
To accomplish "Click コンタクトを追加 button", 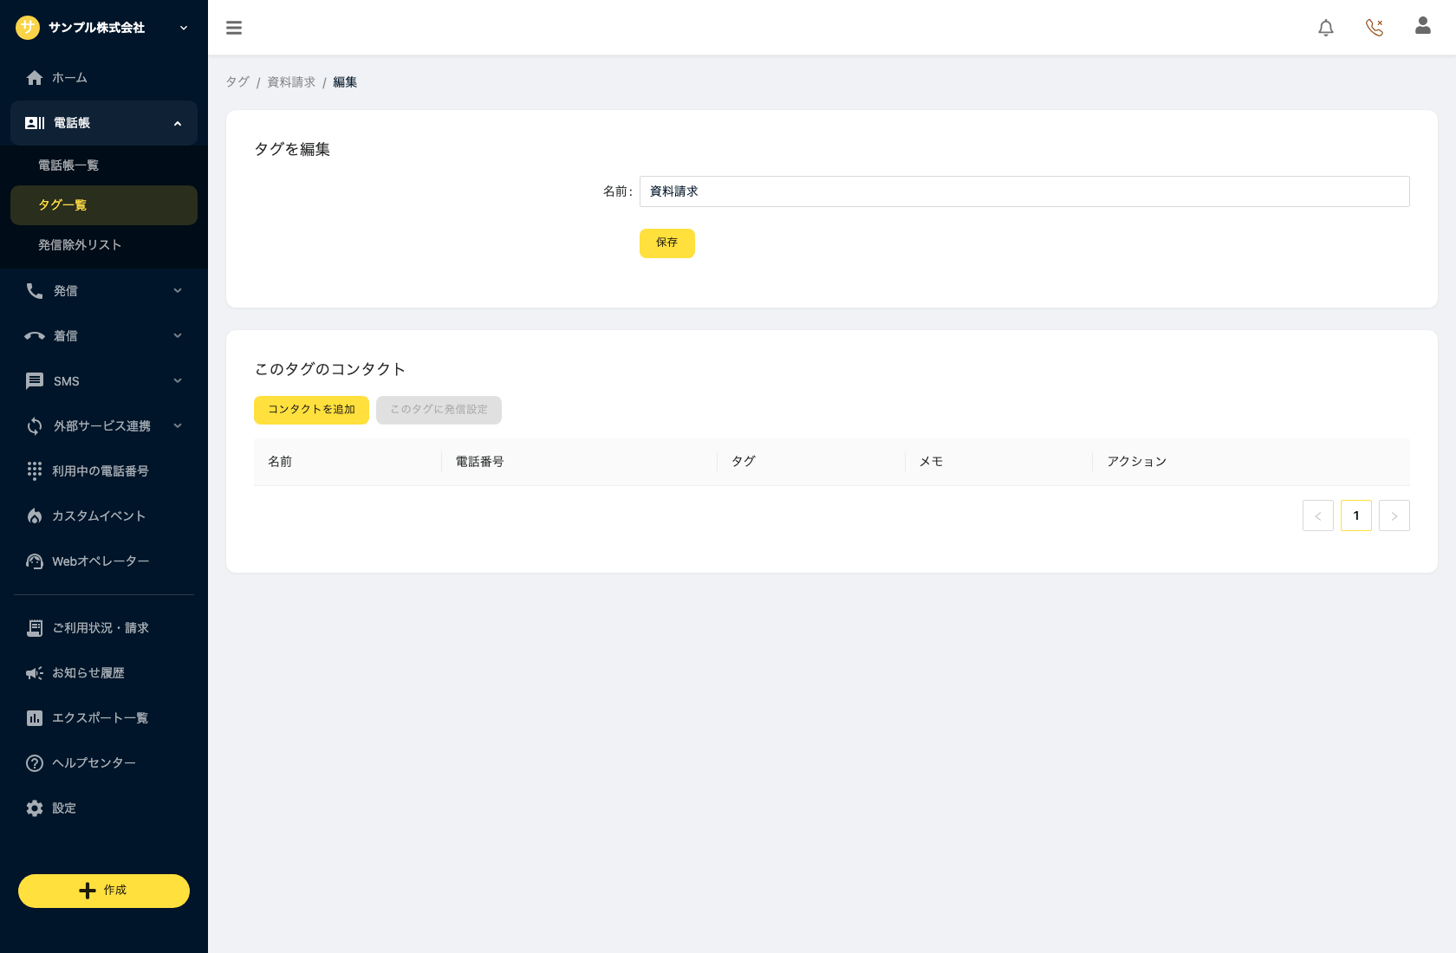I will pyautogui.click(x=311, y=410).
